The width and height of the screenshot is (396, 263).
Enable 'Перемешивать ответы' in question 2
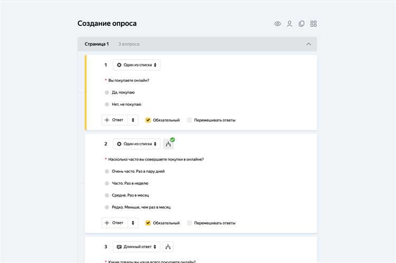coord(190,223)
